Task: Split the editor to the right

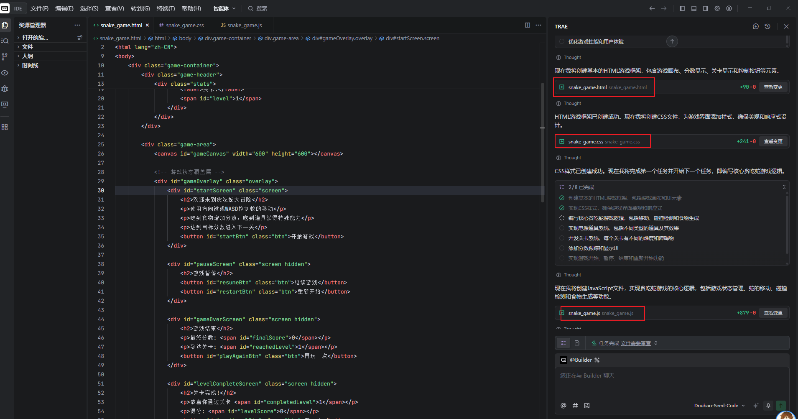Action: tap(528, 25)
